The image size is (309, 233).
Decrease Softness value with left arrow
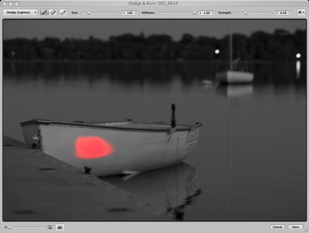[200, 13]
